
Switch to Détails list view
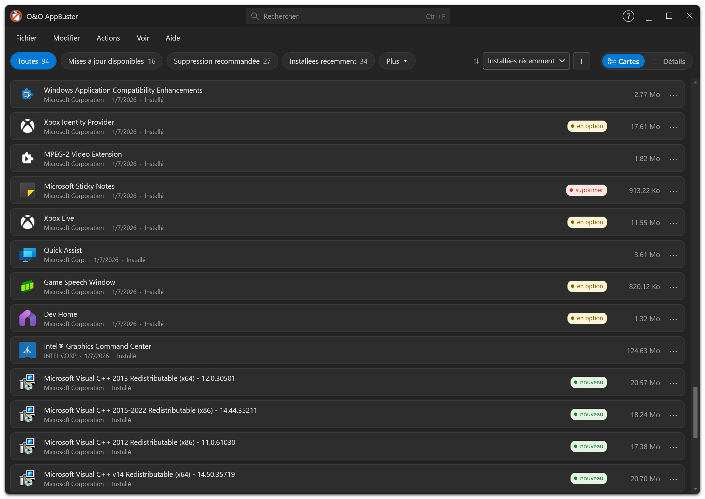coord(669,61)
